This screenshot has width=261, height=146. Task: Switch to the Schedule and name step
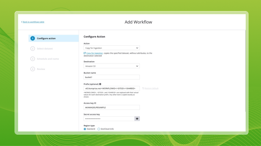pyautogui.click(x=48, y=59)
